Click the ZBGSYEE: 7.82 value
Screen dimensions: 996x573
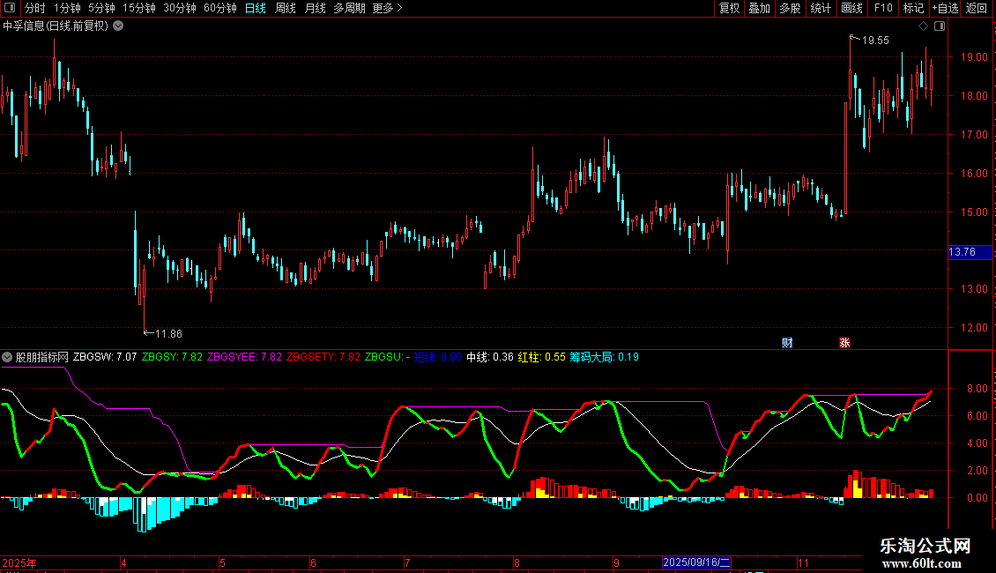pyautogui.click(x=244, y=358)
